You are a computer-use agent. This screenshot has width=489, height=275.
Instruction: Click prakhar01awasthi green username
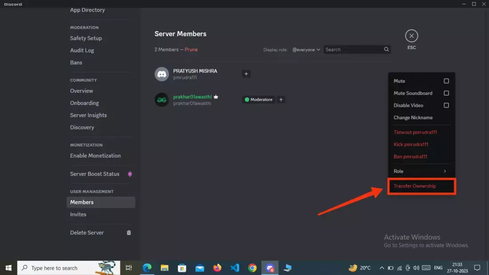(x=192, y=97)
